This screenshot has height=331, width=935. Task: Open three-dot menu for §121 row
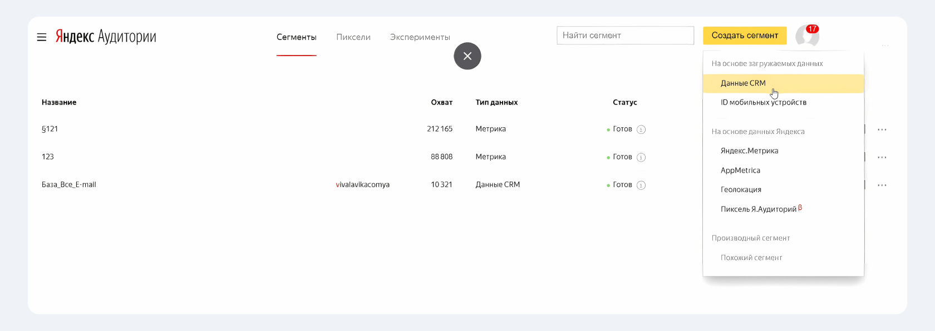click(882, 129)
